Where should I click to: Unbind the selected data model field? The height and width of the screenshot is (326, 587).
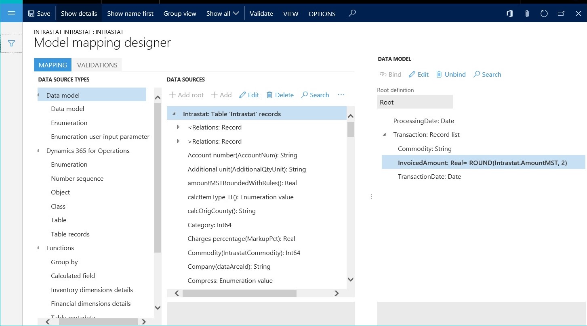coord(451,74)
